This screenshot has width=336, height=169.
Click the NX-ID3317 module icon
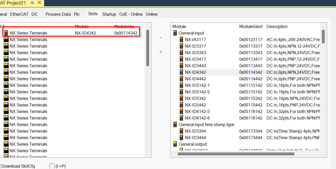tap(181, 46)
